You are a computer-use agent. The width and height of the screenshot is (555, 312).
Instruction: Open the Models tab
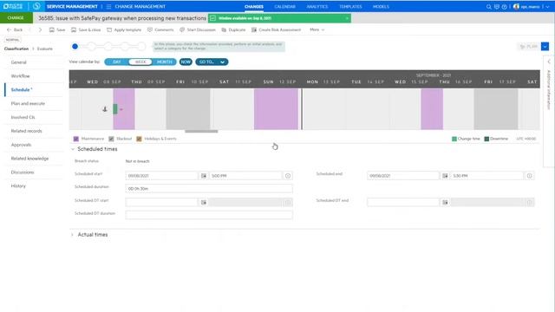pyautogui.click(x=381, y=7)
